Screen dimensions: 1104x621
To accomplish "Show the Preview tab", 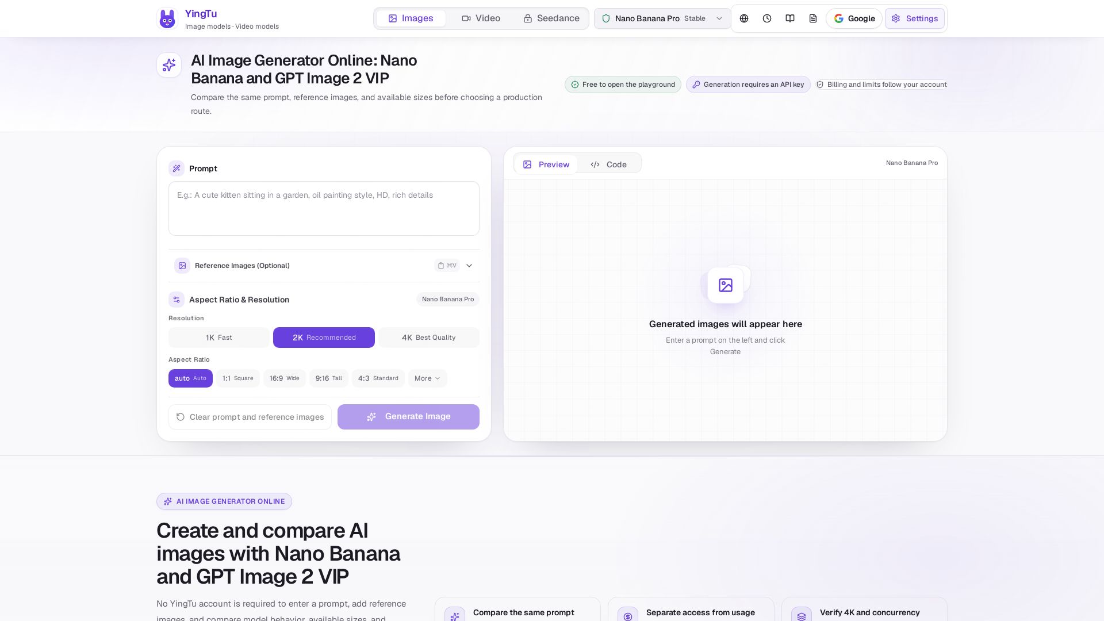I will 546,164.
